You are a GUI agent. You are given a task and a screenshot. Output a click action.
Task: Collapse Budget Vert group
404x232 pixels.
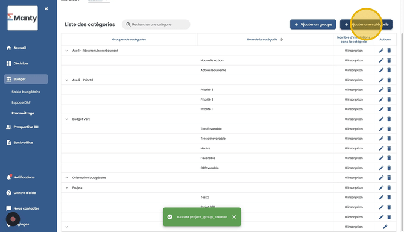[x=67, y=119]
